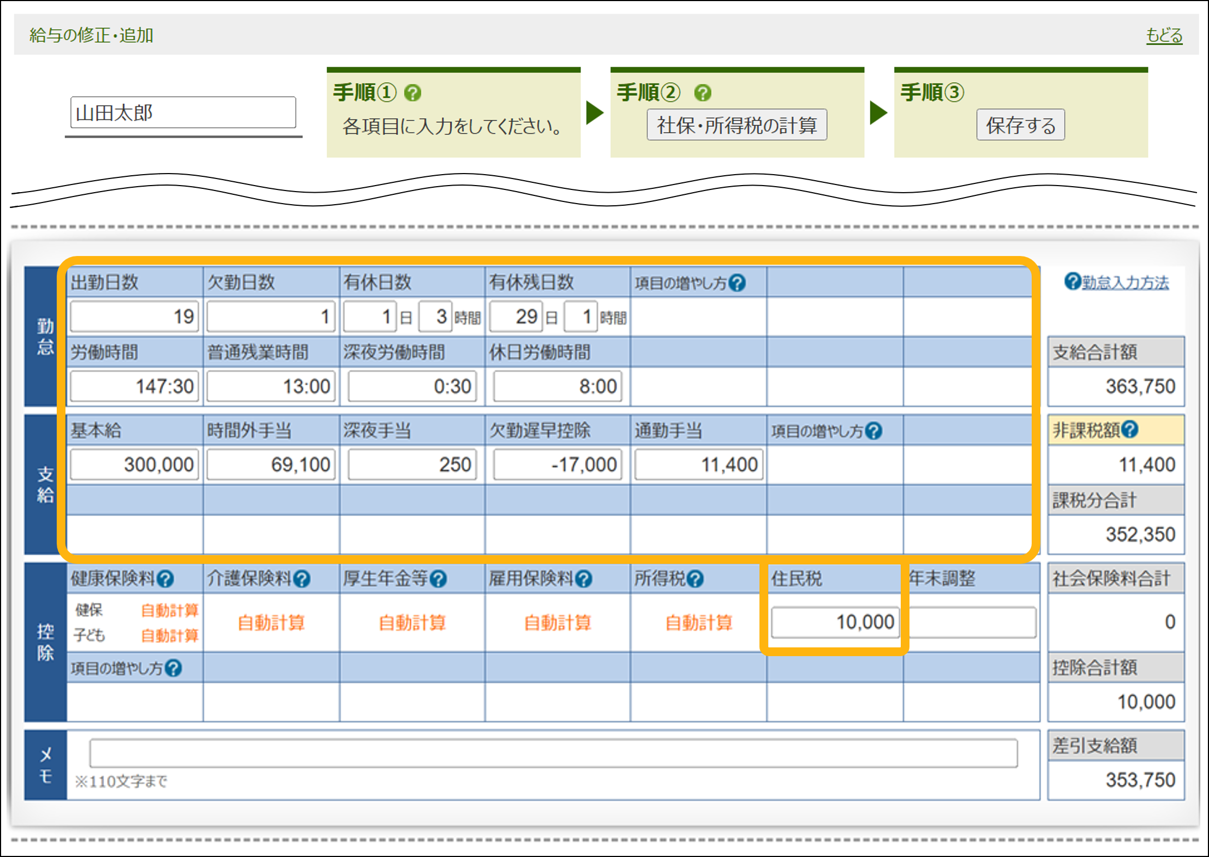The width and height of the screenshot is (1209, 857).
Task: Click help icon in 勤怠 項目の増やし方
Action: click(x=737, y=283)
